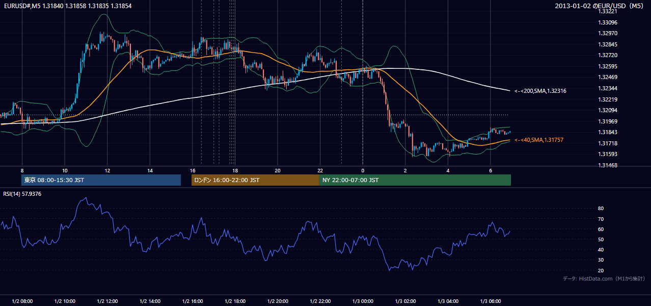Click the 1/2 10:00 time label

click(65, 301)
